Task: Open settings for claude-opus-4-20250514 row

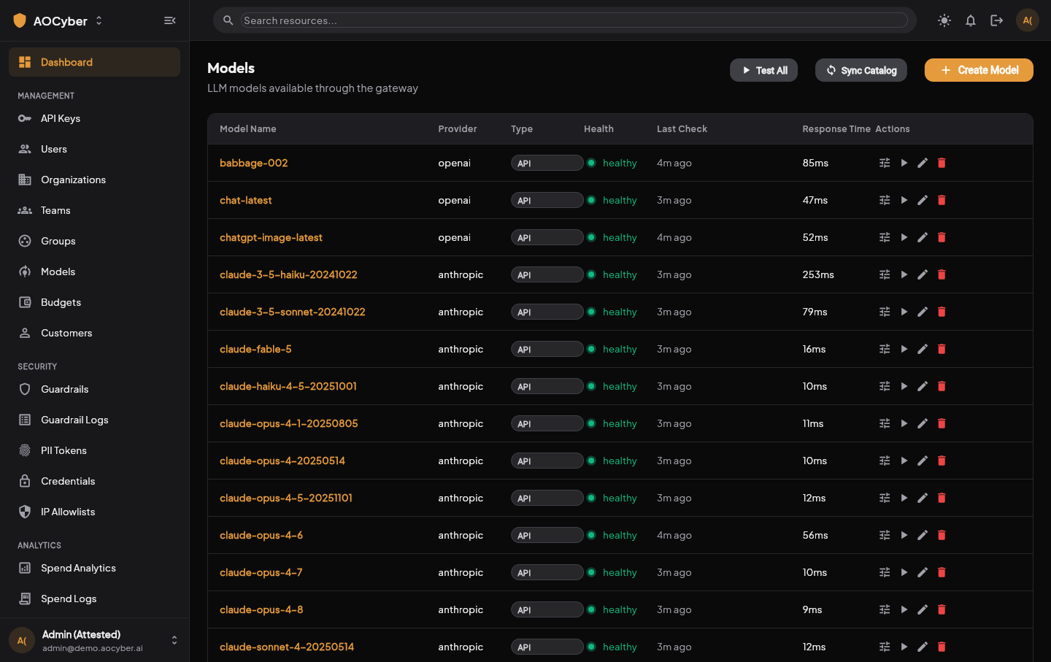Action: click(885, 461)
